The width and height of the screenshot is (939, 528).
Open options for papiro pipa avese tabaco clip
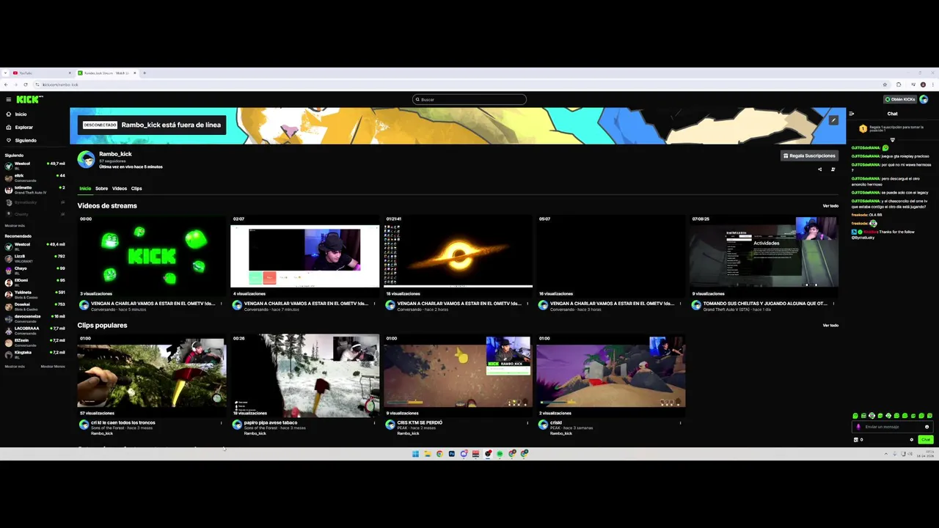point(374,422)
